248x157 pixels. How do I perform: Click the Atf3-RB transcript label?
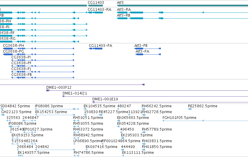click(124, 15)
